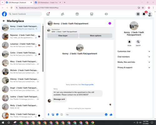Open the Marketplace storefront icon
The height and width of the screenshot is (125, 156).
pos(92,14)
